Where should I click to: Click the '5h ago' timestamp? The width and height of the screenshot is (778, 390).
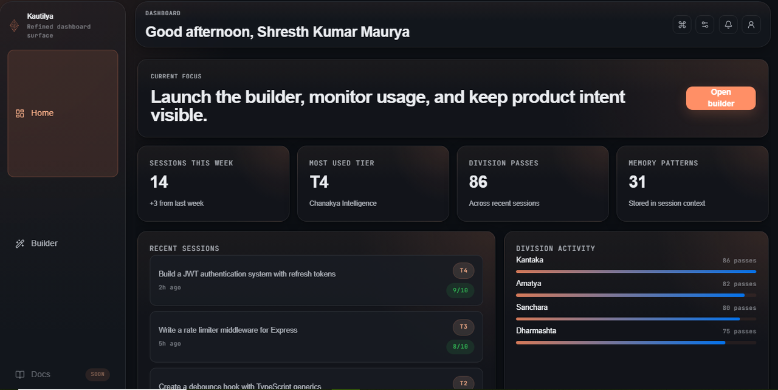click(170, 344)
